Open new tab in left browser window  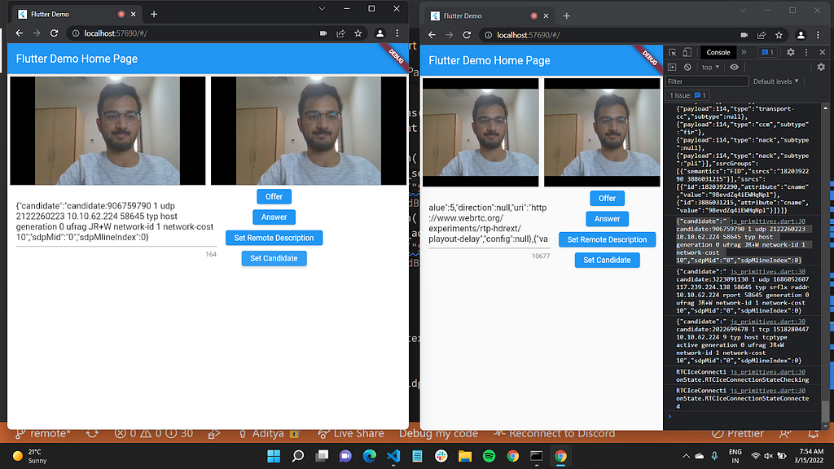coord(154,15)
